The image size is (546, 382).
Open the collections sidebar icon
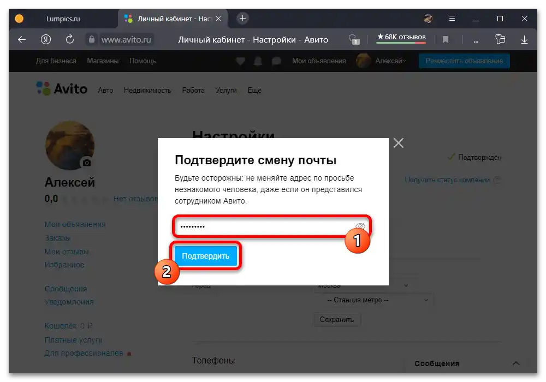[500, 39]
